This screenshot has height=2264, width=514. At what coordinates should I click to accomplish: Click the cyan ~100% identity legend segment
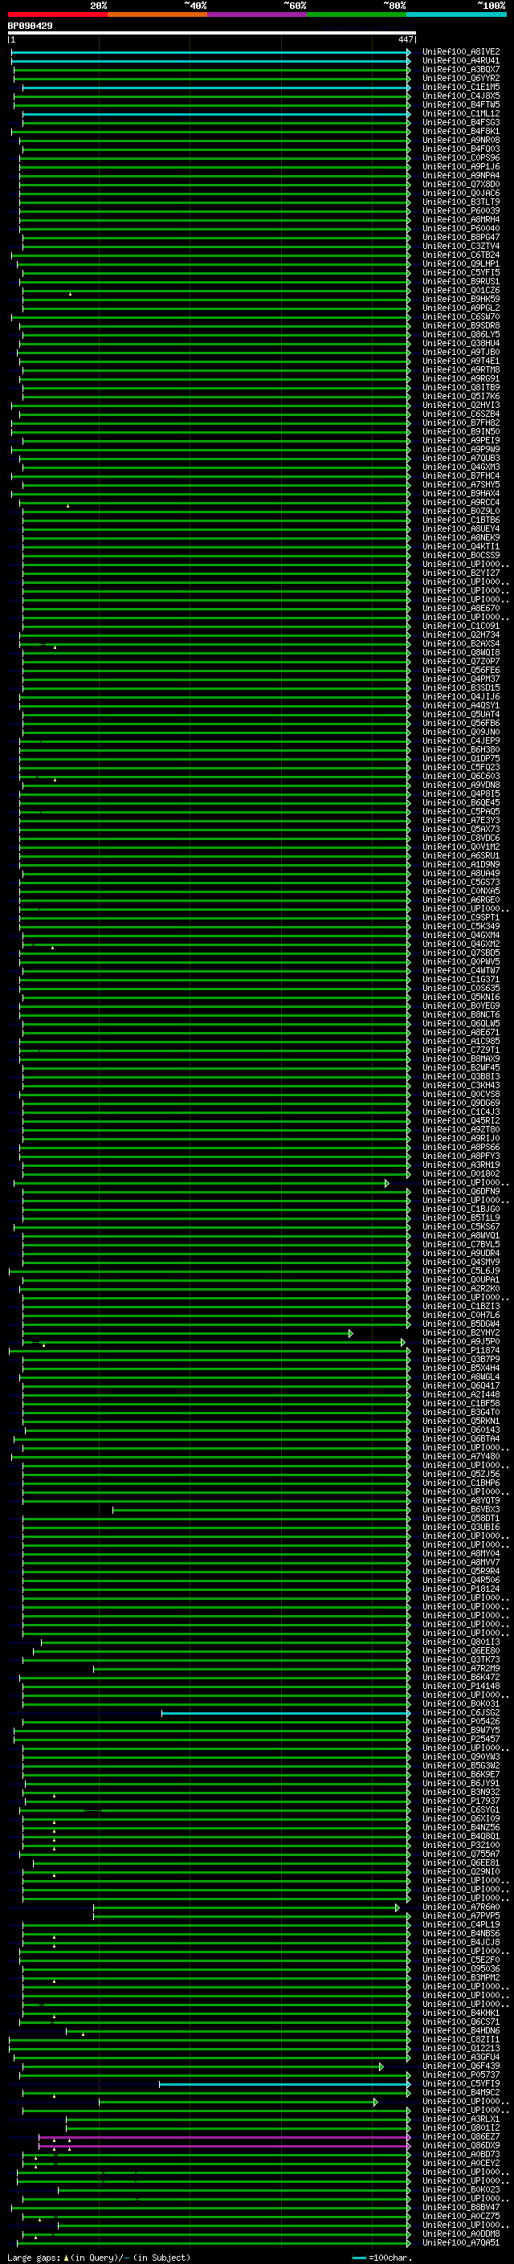[457, 14]
